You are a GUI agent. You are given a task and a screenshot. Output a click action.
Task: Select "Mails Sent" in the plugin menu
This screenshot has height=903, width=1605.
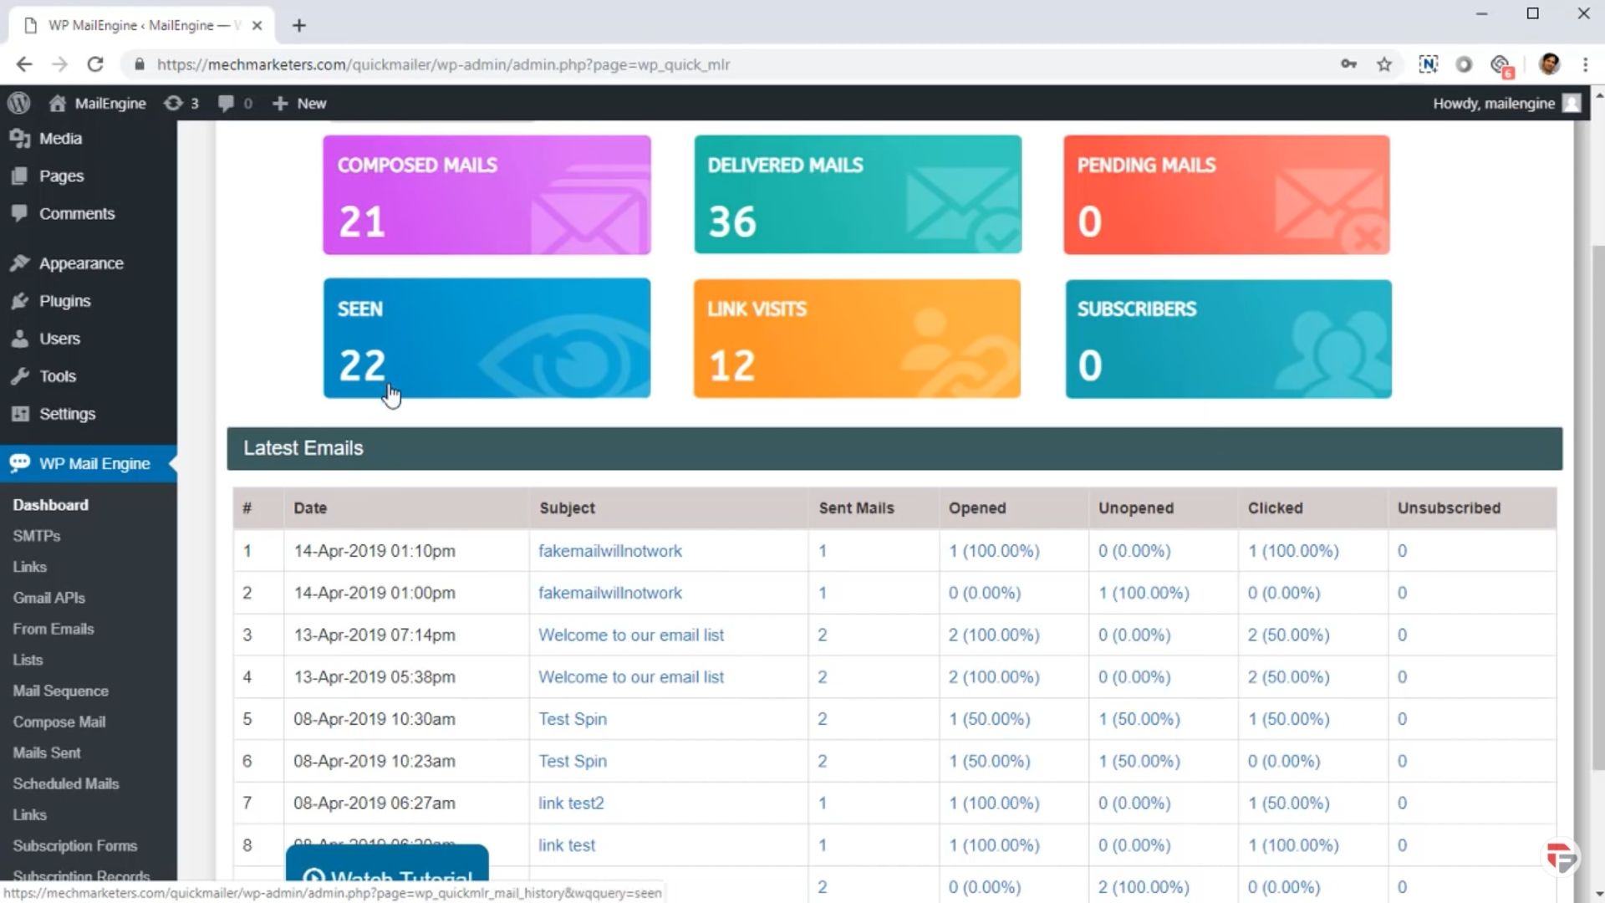click(47, 752)
